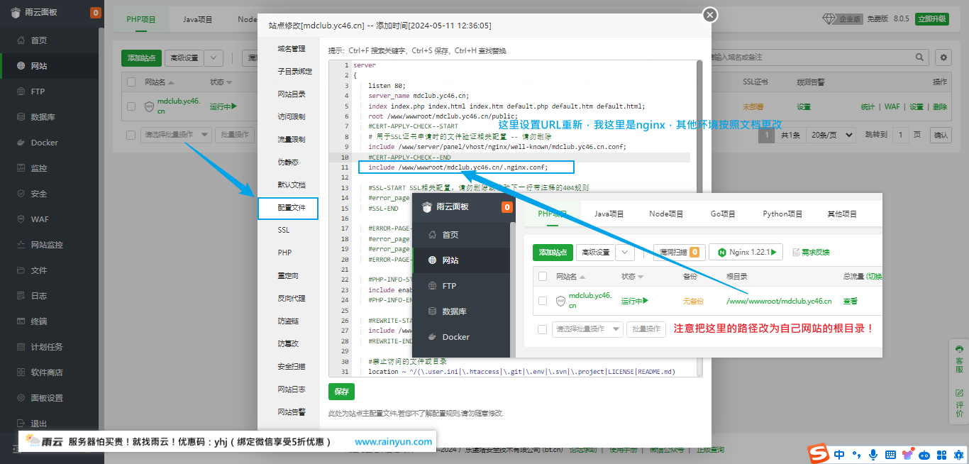The width and height of the screenshot is (969, 464).
Task: Click 保存 to save the config file
Action: point(341,392)
